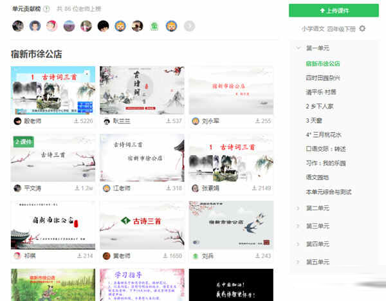Click 平文涛's profile avatar

click(x=17, y=188)
